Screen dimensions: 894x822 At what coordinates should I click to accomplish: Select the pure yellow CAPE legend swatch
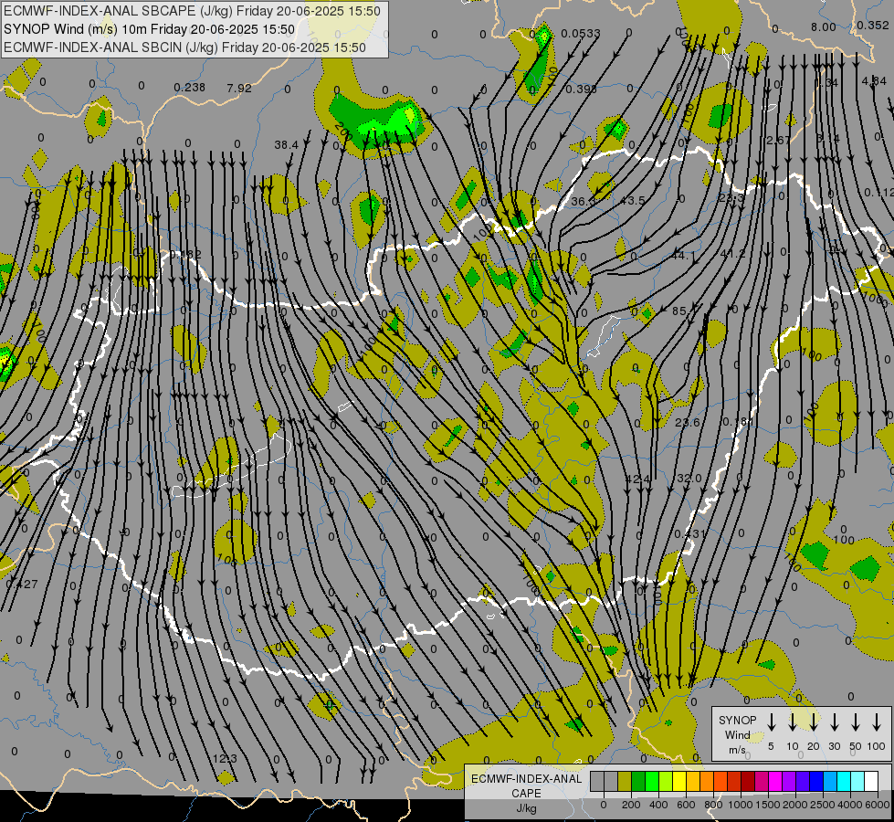(679, 782)
